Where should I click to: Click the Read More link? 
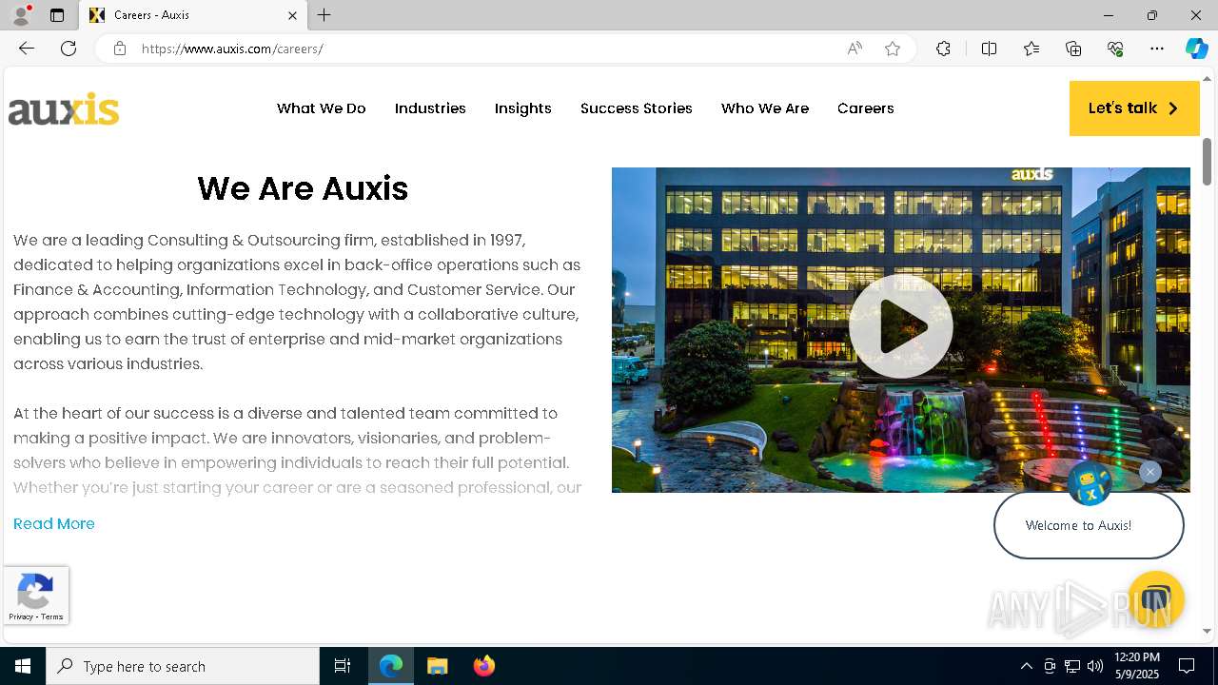point(54,524)
